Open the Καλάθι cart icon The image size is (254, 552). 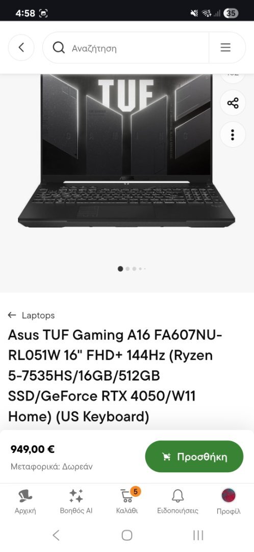[127, 501]
